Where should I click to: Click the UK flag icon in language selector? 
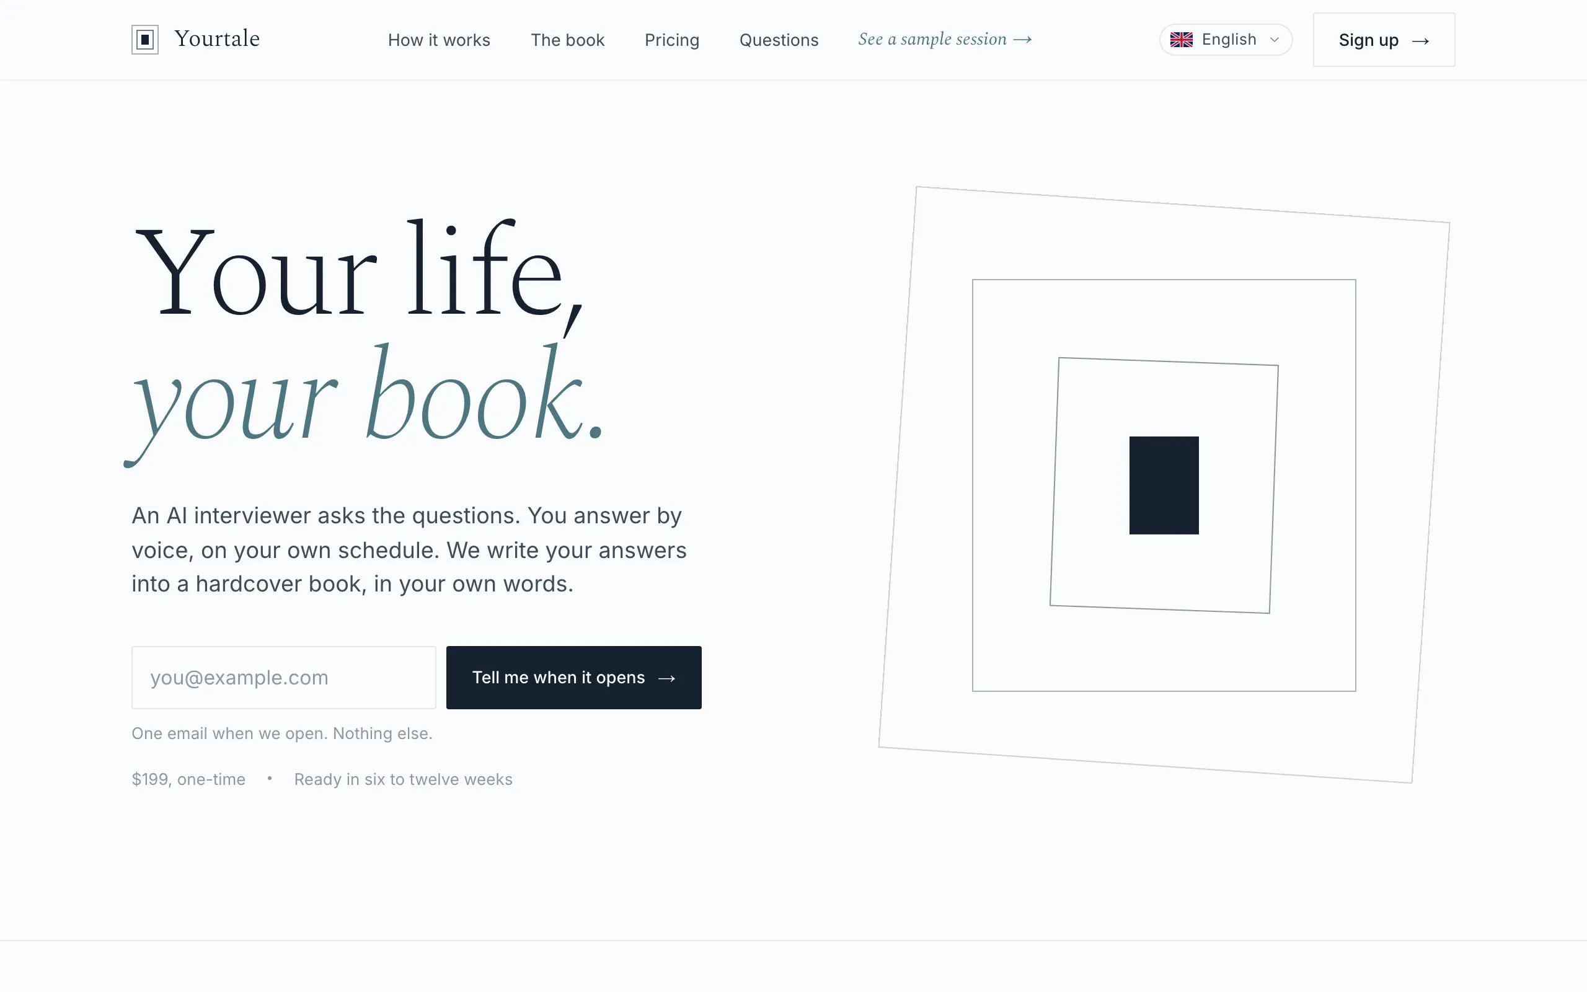pyautogui.click(x=1181, y=40)
